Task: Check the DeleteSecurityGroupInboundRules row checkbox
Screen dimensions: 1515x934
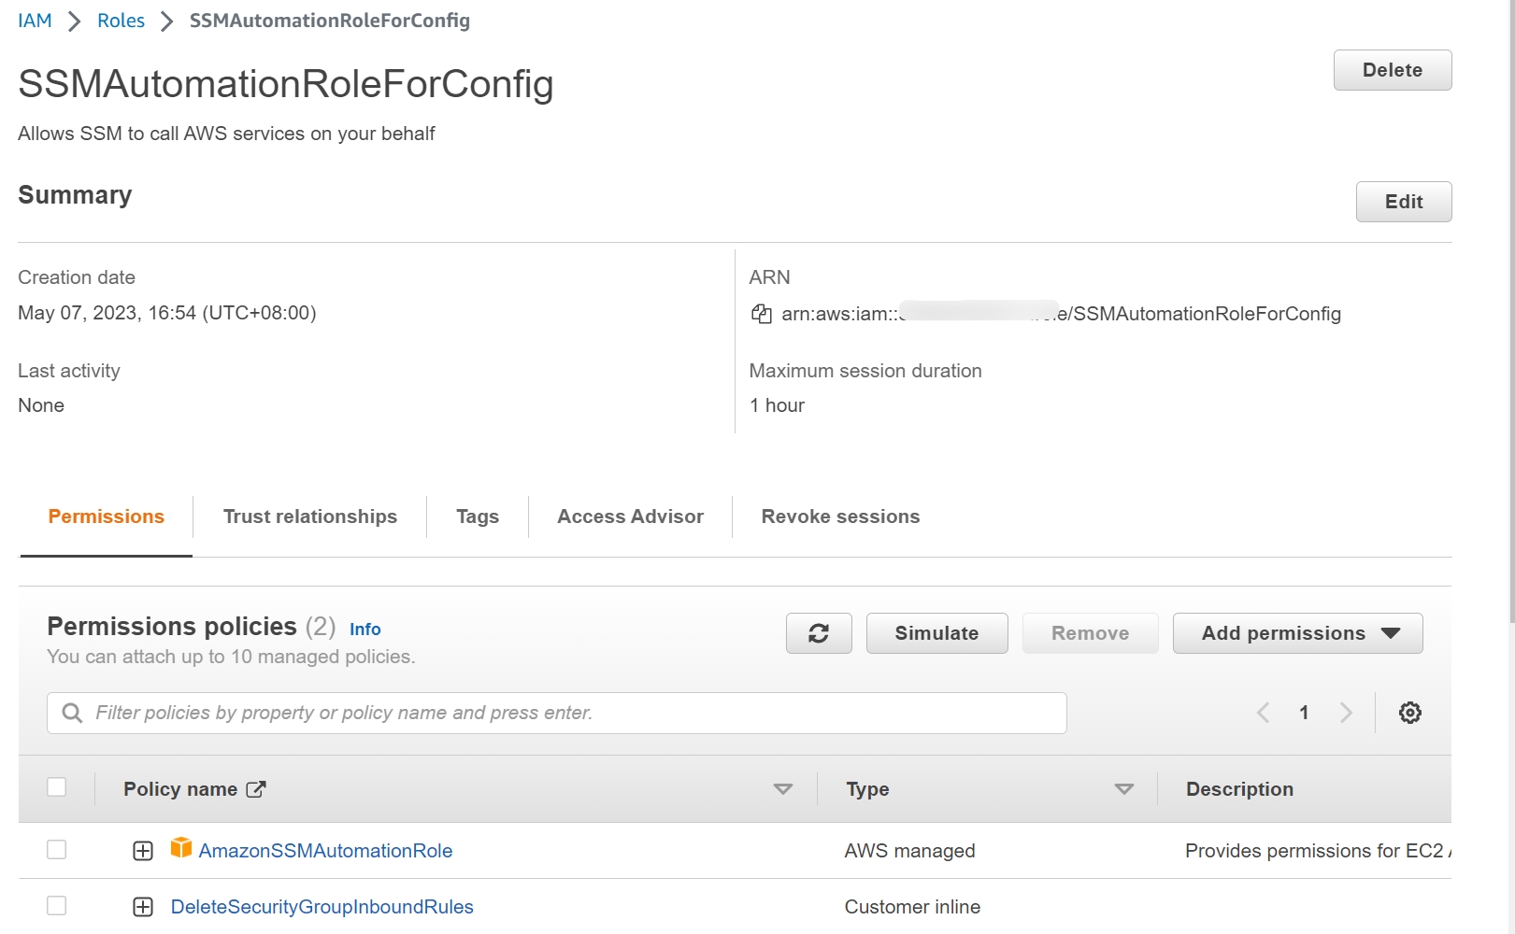Action: coord(57,905)
